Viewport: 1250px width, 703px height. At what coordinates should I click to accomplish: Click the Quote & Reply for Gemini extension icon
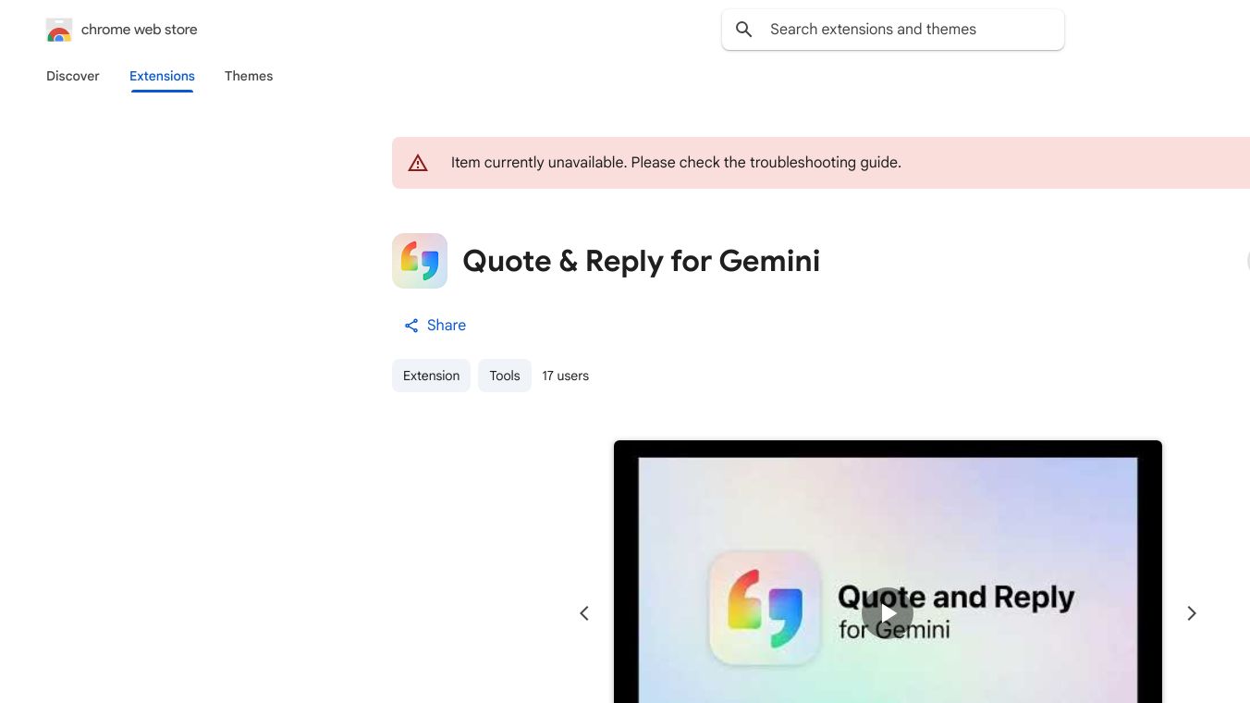click(x=420, y=260)
